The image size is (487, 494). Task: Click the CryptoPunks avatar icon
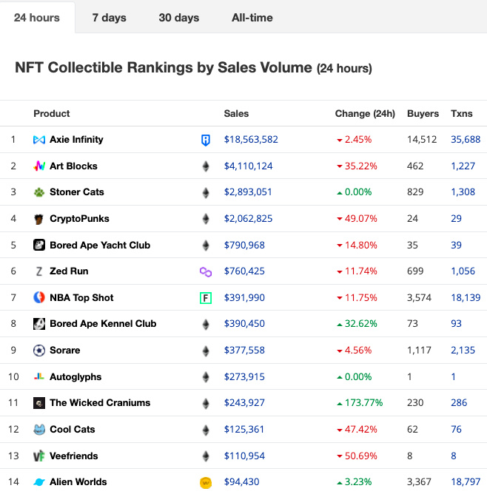click(x=38, y=219)
